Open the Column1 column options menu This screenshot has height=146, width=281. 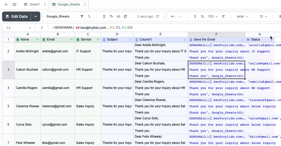click(184, 40)
